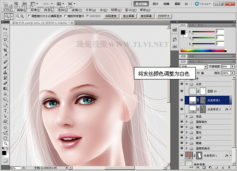Image resolution: width=237 pixels, height=171 pixels.
Task: Select the Zoom tool in toolbox
Action: coord(5,144)
